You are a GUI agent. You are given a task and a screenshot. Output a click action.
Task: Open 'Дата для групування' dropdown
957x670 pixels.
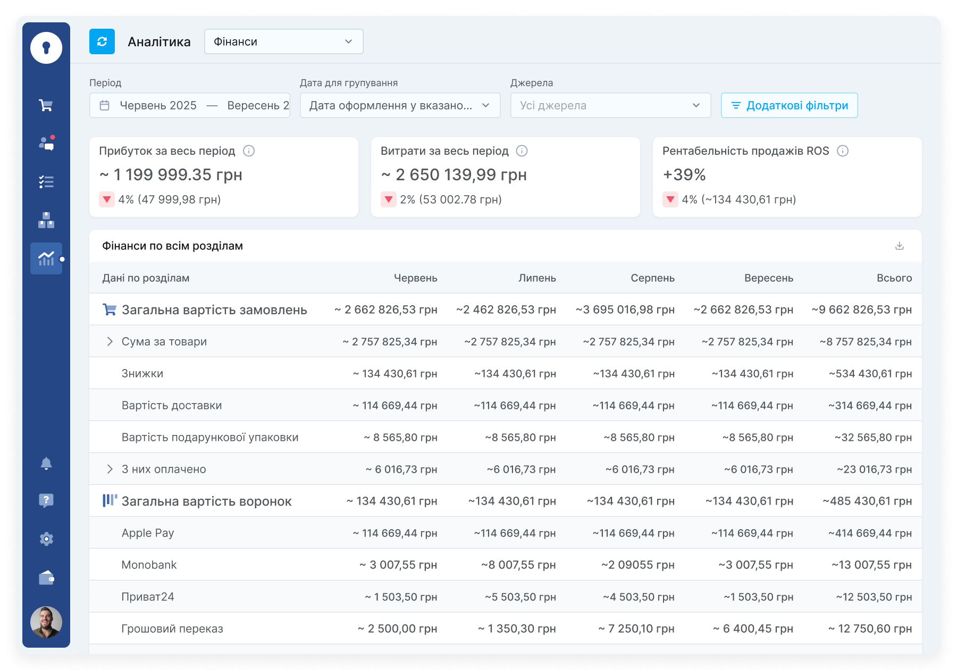click(x=400, y=105)
